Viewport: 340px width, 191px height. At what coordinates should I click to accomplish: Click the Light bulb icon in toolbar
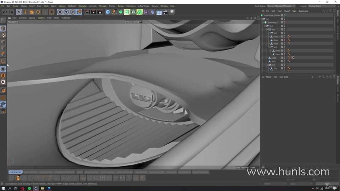coord(172,12)
